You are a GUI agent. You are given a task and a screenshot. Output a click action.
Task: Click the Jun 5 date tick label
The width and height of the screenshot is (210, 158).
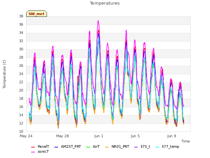pos(135,136)
